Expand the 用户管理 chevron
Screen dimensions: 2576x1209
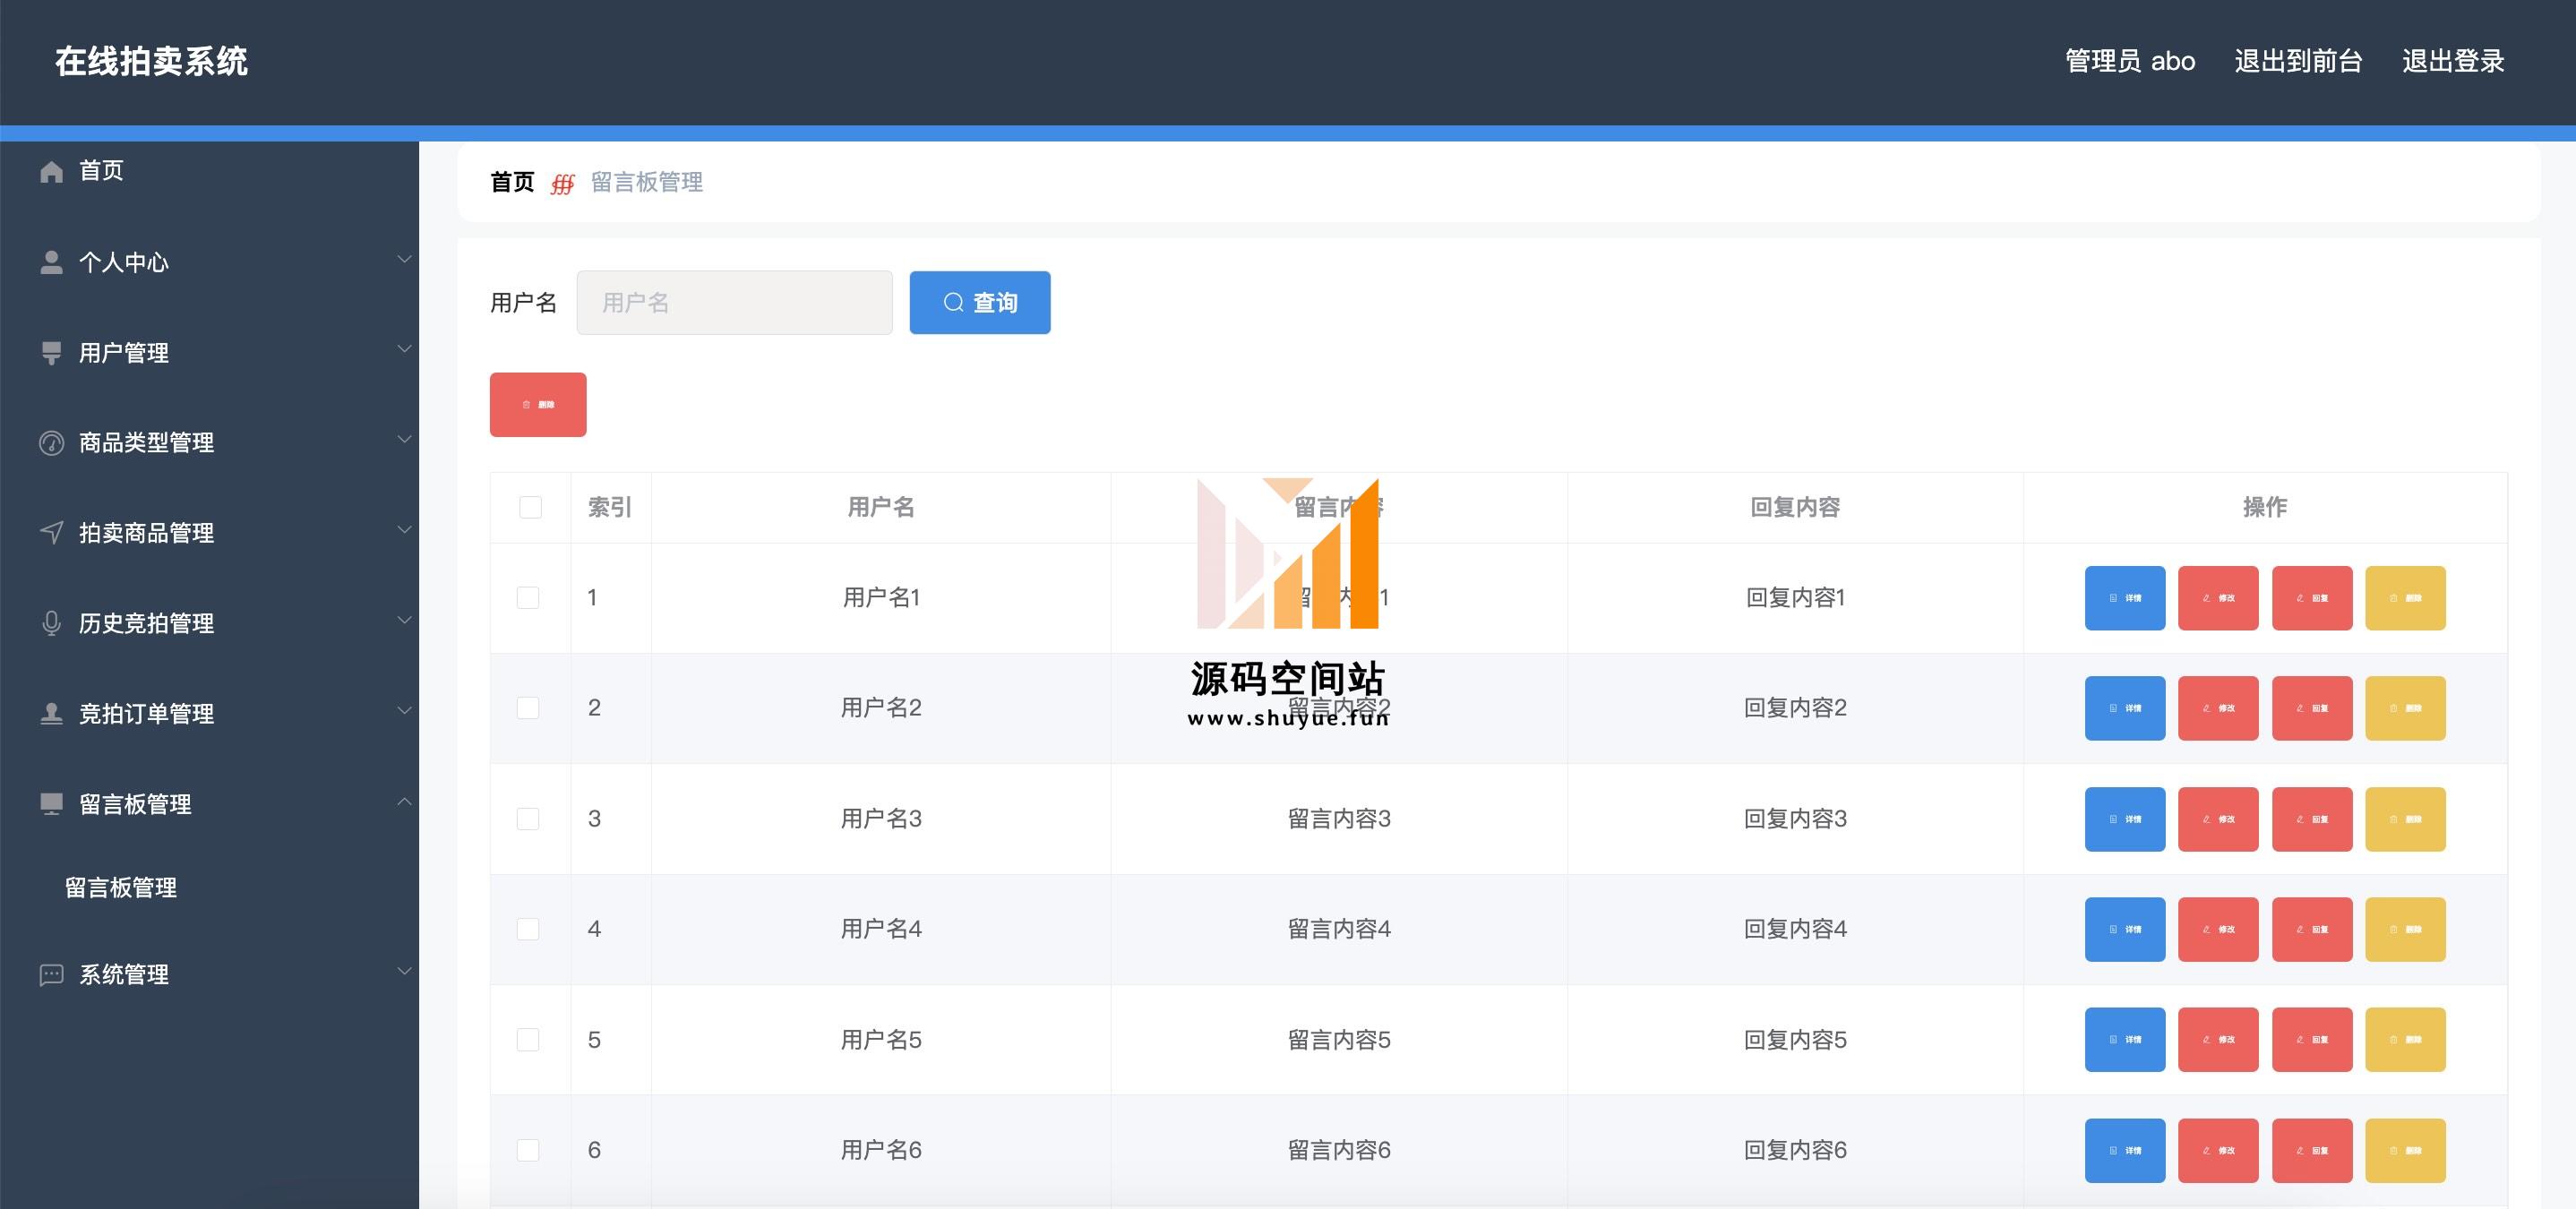(x=404, y=349)
